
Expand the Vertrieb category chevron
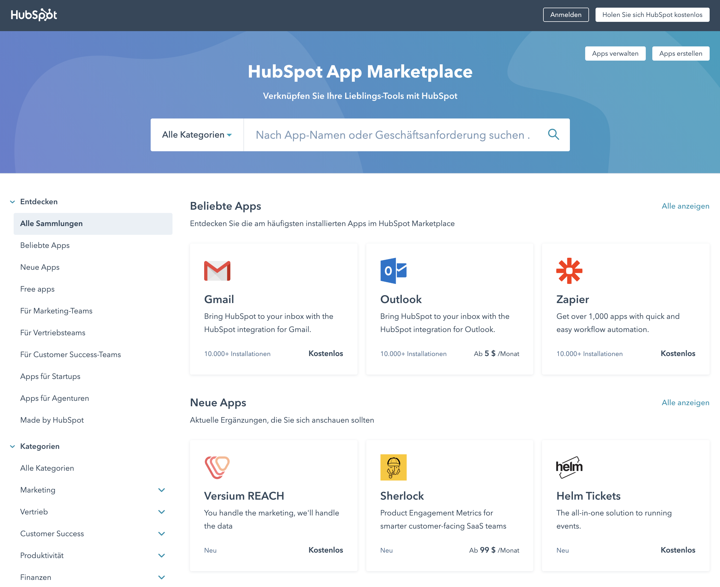tap(162, 512)
